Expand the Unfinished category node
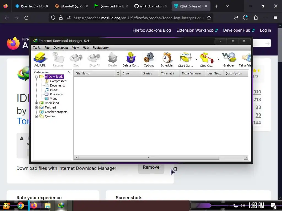The height and width of the screenshot is (211, 282). click(x=37, y=103)
